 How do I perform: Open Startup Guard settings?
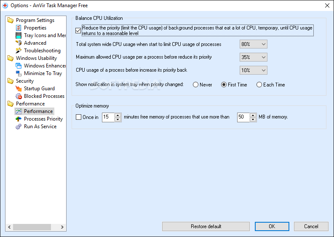(x=39, y=89)
